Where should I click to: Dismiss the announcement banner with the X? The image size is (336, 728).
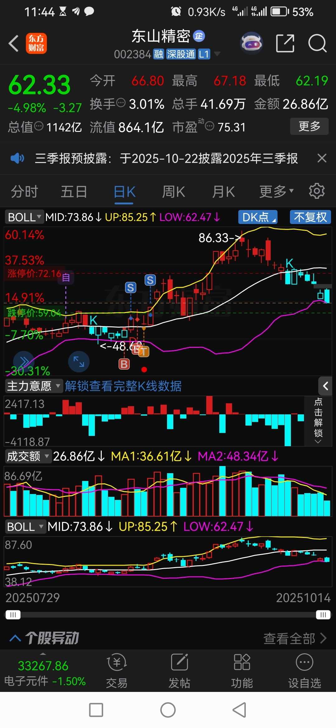pyautogui.click(x=322, y=158)
